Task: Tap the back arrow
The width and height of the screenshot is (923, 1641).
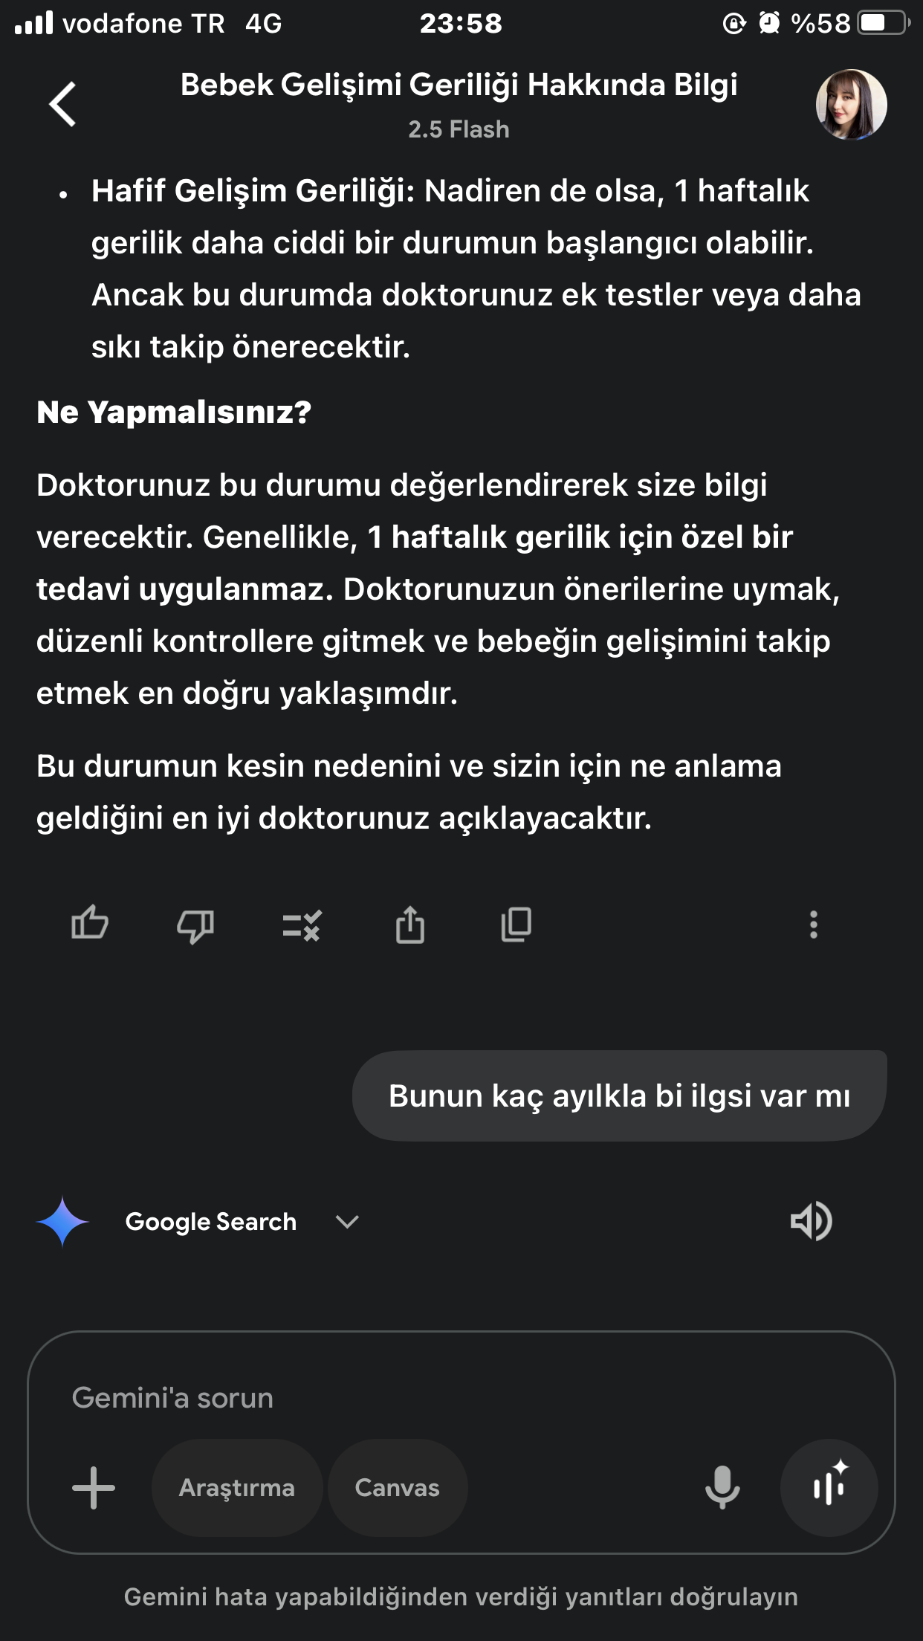Action: tap(63, 104)
